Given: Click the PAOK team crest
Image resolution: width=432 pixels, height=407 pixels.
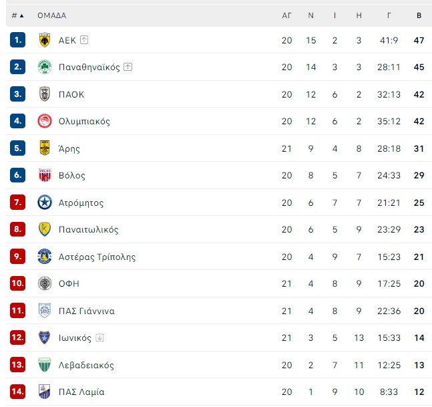Looking at the screenshot, I should pos(44,94).
